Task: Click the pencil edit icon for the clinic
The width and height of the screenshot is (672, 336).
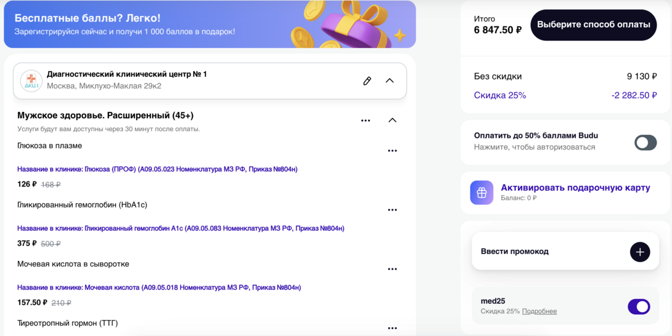Action: point(367,81)
